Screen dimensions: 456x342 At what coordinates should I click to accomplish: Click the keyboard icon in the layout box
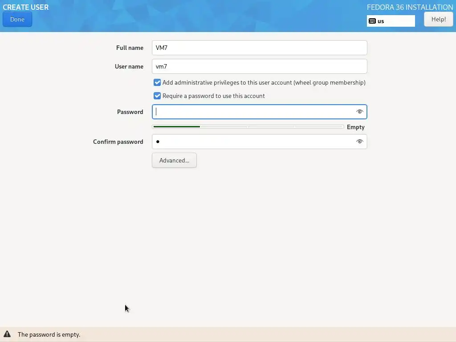coord(372,21)
